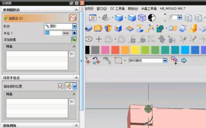Open the 帮助(H) menu

click(133, 9)
